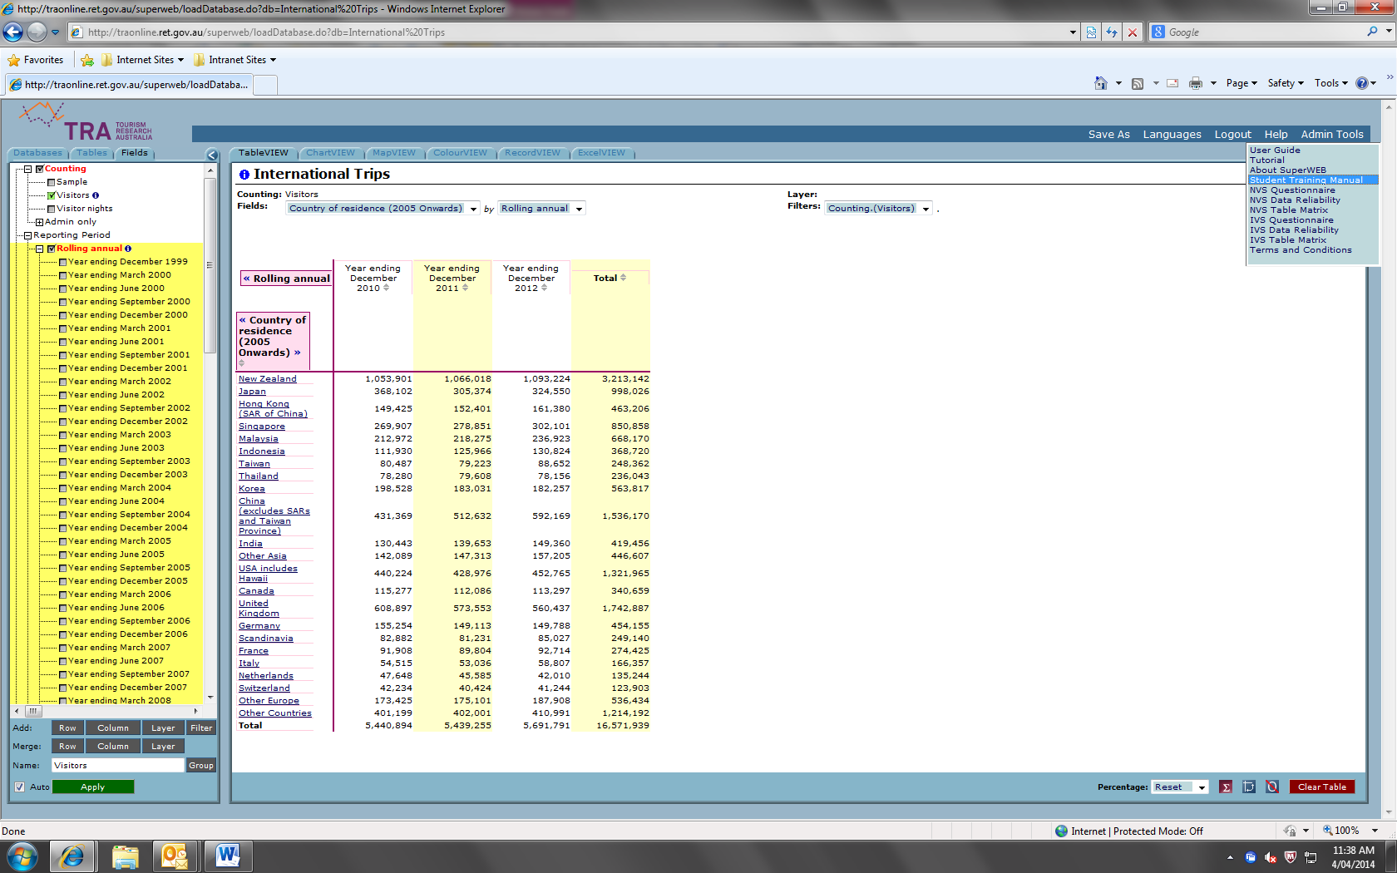This screenshot has width=1397, height=873.
Task: Open Counting.(Visitors) filter dropdown
Action: click(x=926, y=209)
